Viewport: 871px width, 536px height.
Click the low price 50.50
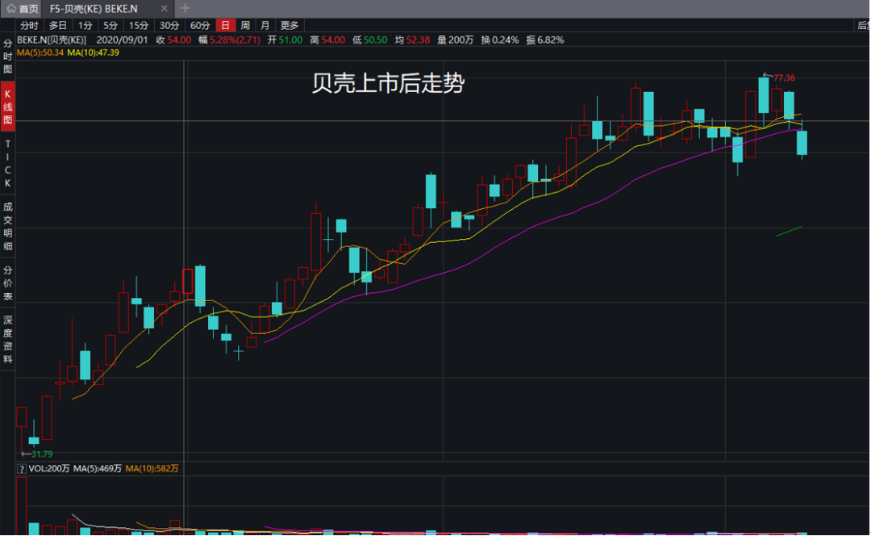[x=376, y=40]
